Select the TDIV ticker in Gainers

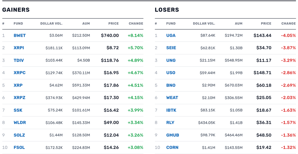pos(19,60)
